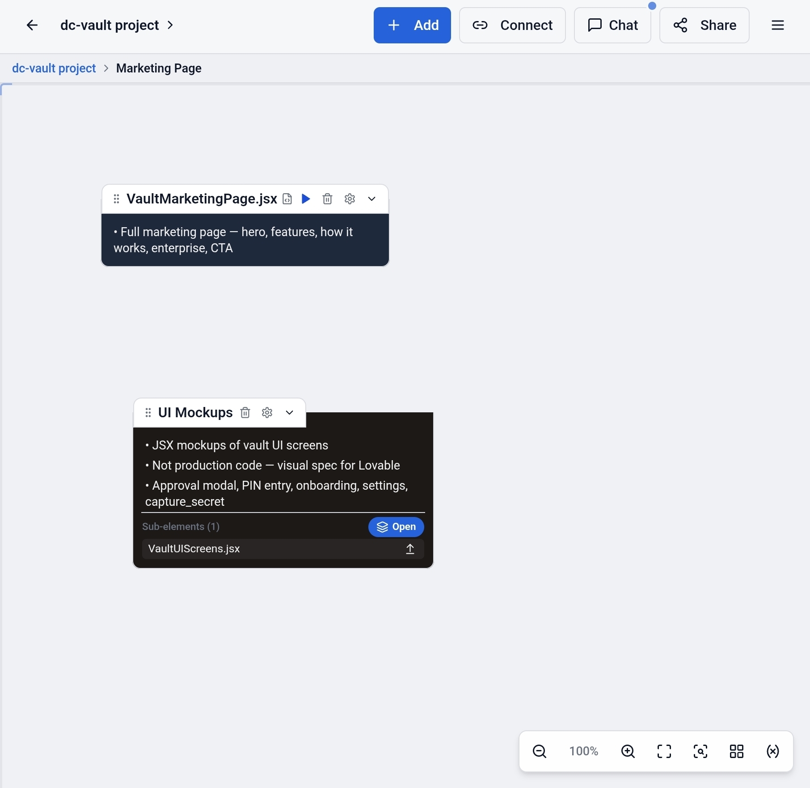
Task: Click the variables (x) icon
Action: 773,751
